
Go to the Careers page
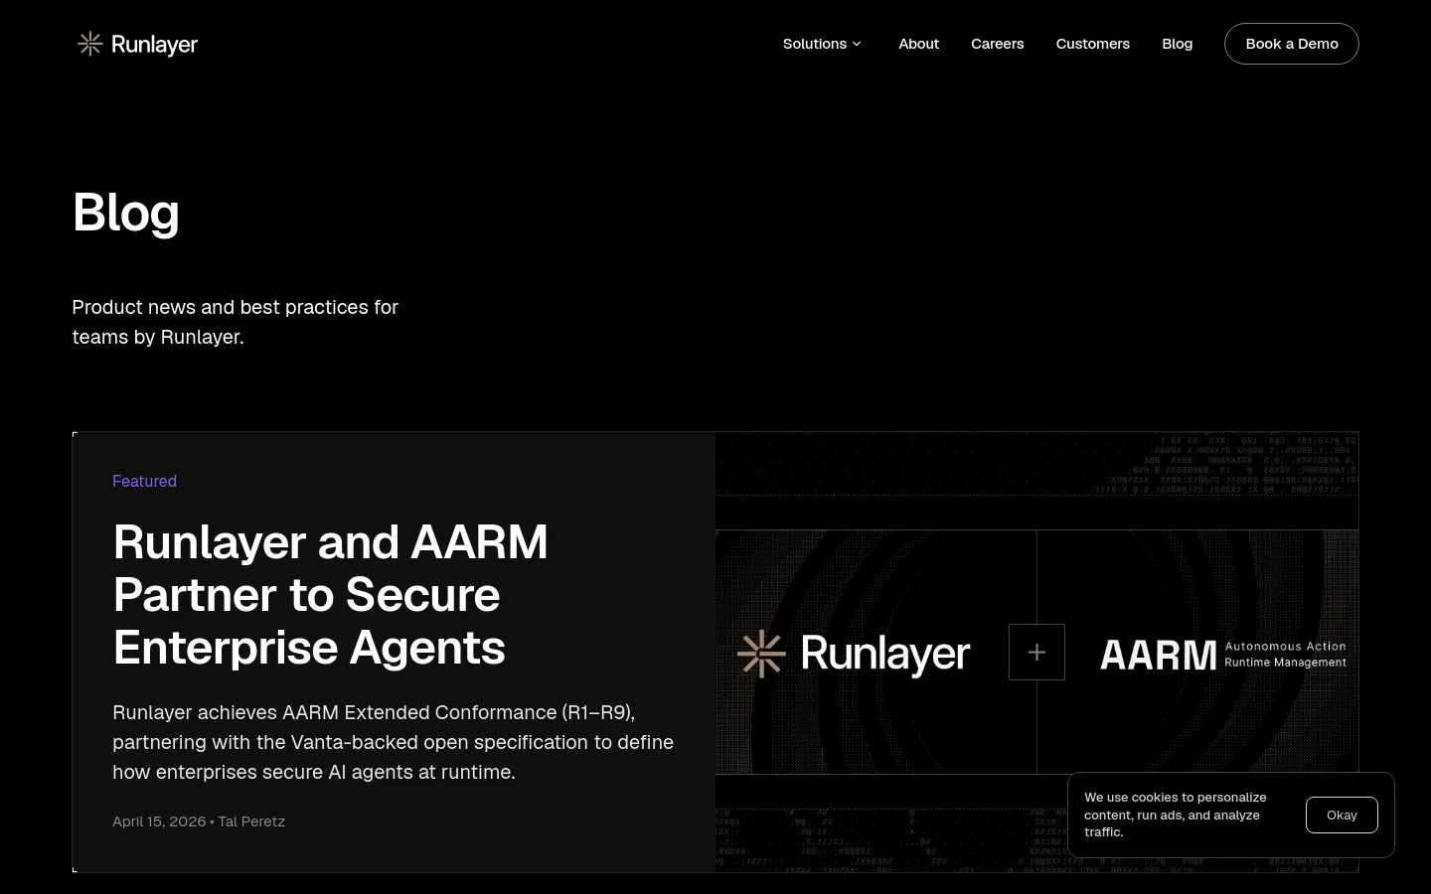[x=997, y=44]
